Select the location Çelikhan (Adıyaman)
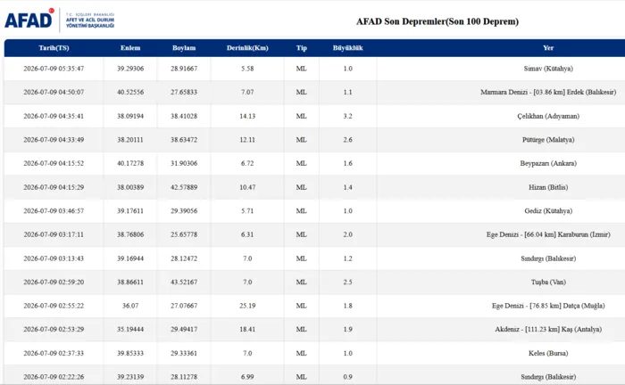This screenshot has width=625, height=385. click(x=548, y=116)
